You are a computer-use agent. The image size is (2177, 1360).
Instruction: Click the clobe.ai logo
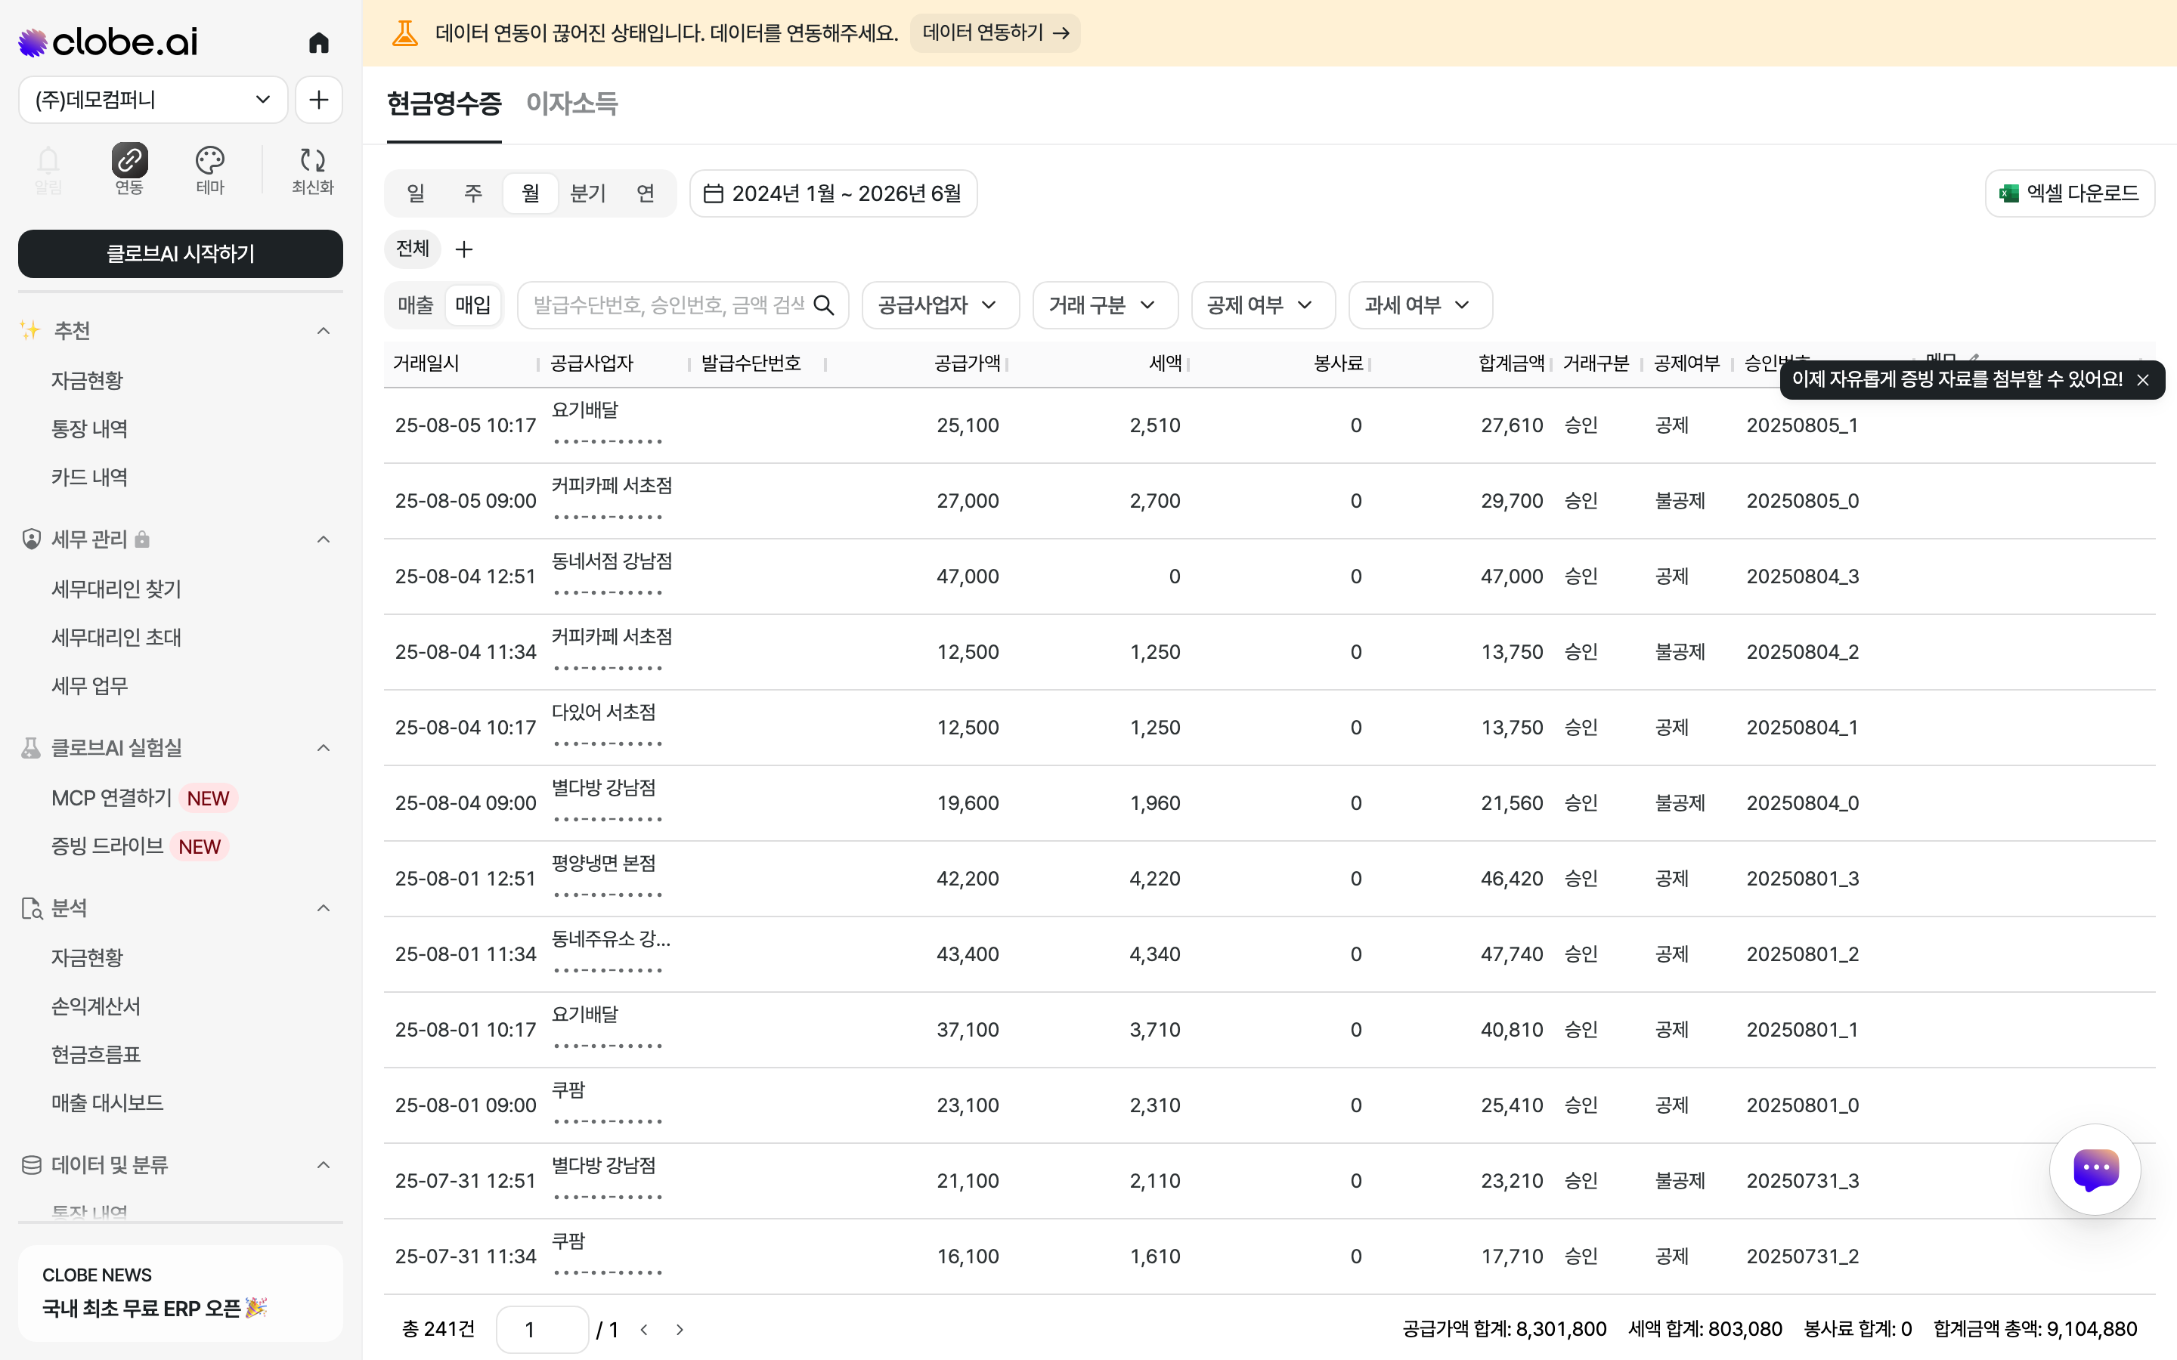(x=108, y=42)
